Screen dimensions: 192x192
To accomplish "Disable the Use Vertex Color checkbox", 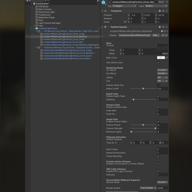I will point(158,63).
